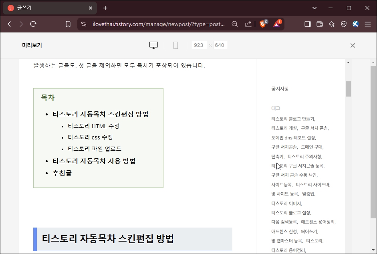Click the address bar URL
The image size is (377, 254).
(x=158, y=24)
